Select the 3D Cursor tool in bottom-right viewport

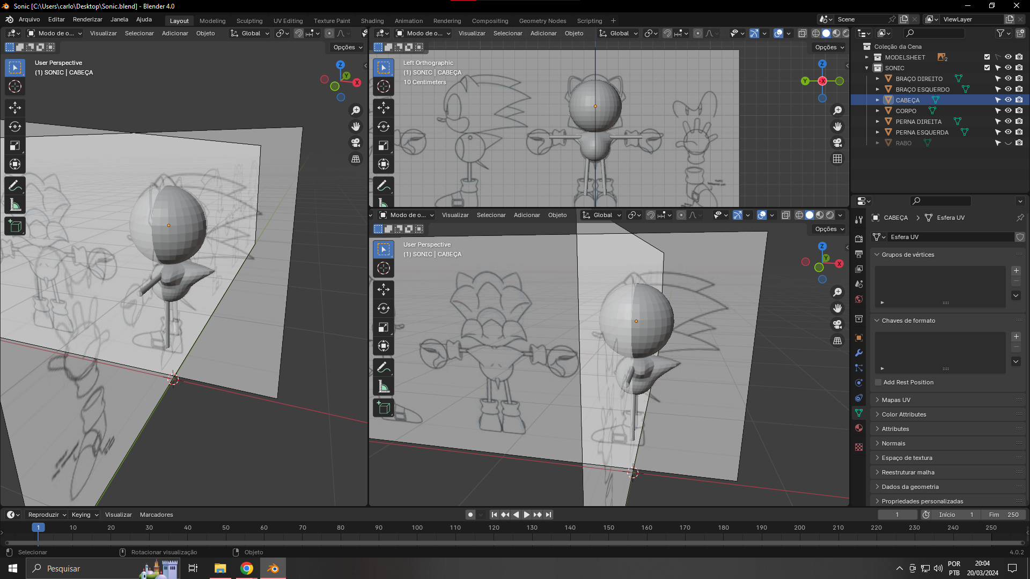tap(383, 268)
